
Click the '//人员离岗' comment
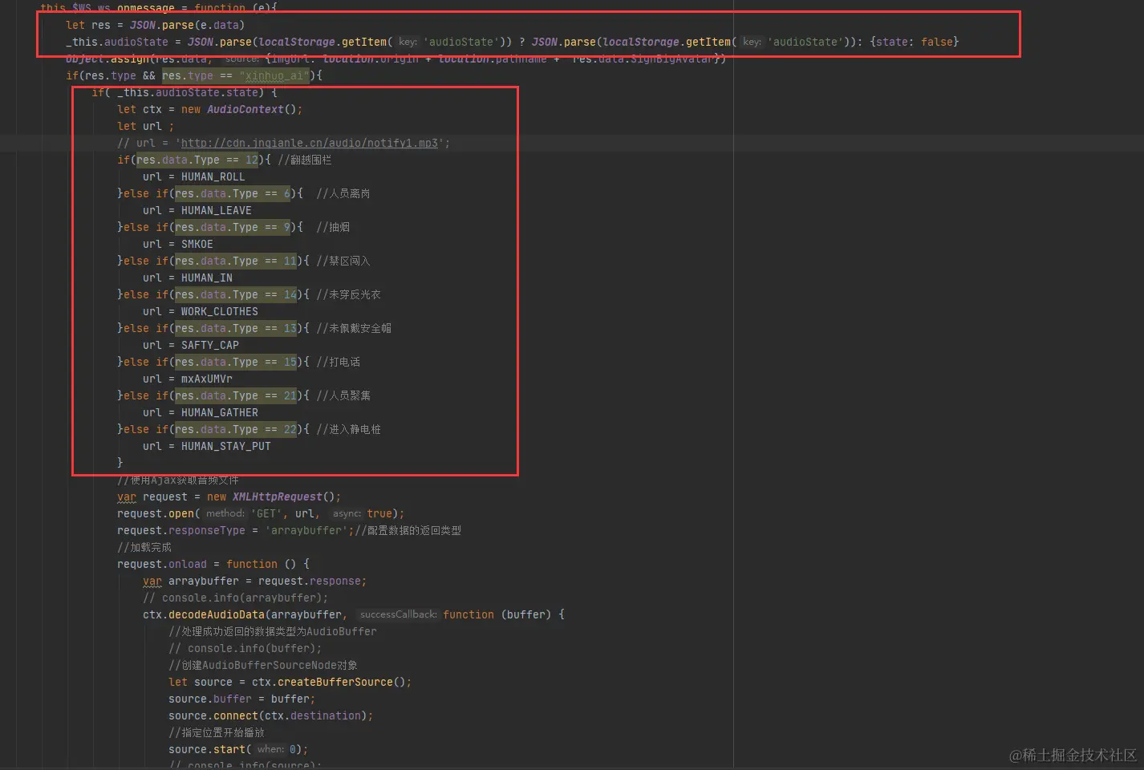pyautogui.click(x=343, y=193)
